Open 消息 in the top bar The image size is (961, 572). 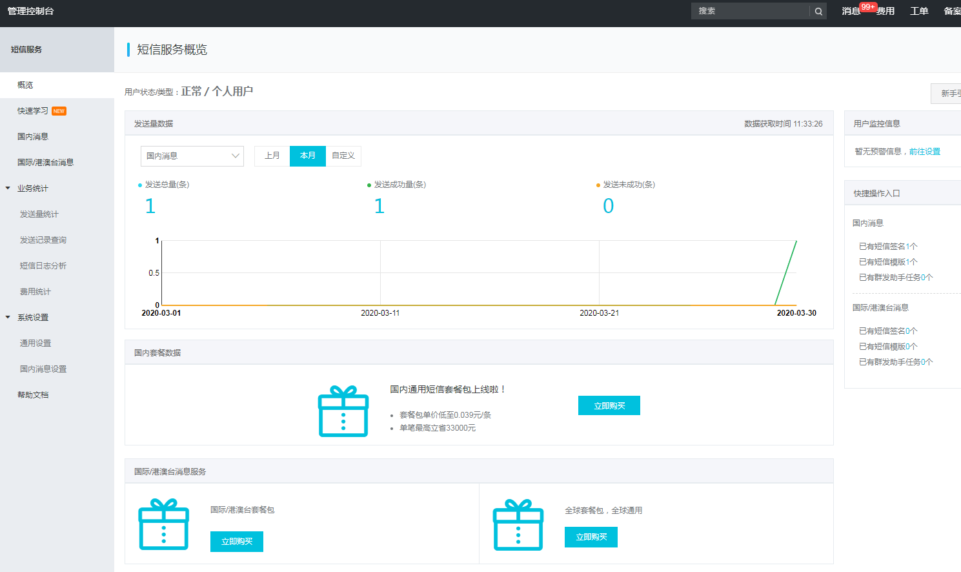[851, 11]
